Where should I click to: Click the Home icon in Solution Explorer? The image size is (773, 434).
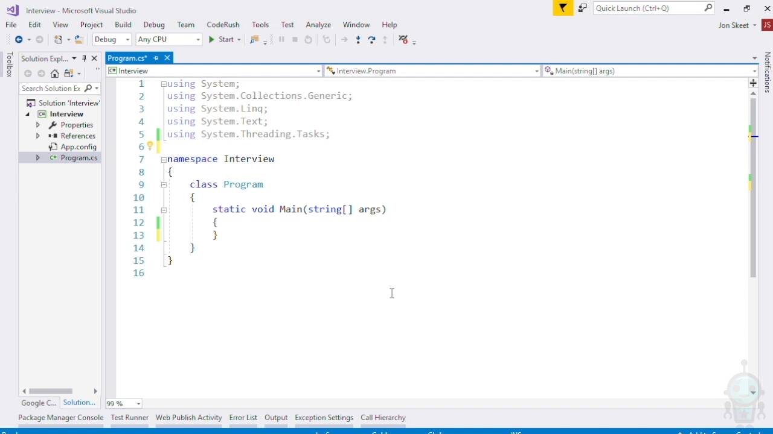coord(55,74)
